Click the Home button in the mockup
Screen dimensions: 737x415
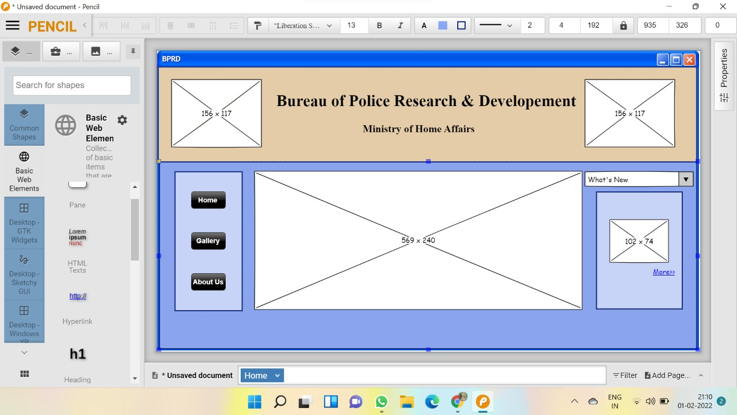click(x=208, y=200)
